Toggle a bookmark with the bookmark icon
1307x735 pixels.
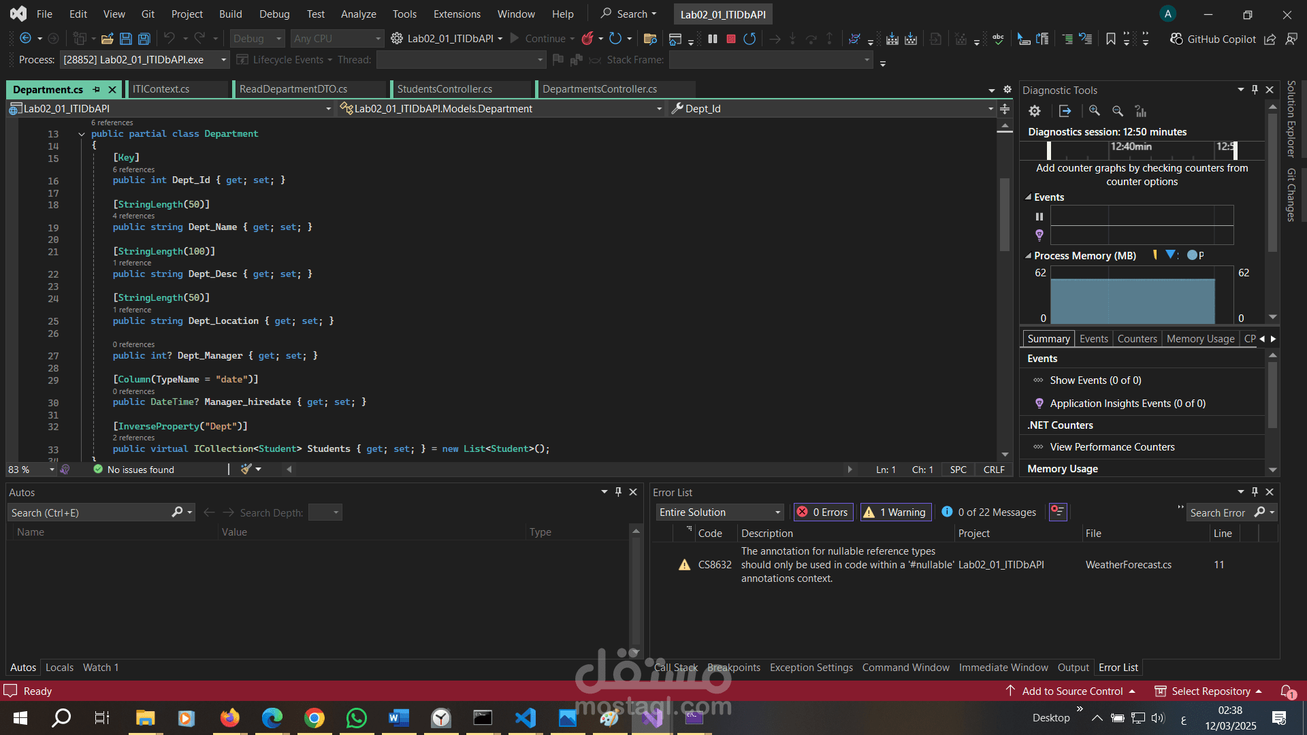[x=1111, y=39]
